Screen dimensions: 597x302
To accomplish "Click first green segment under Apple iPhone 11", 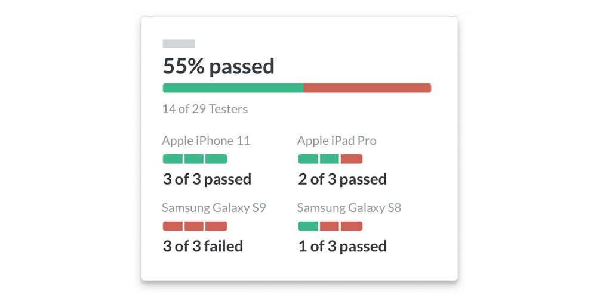I will point(173,159).
